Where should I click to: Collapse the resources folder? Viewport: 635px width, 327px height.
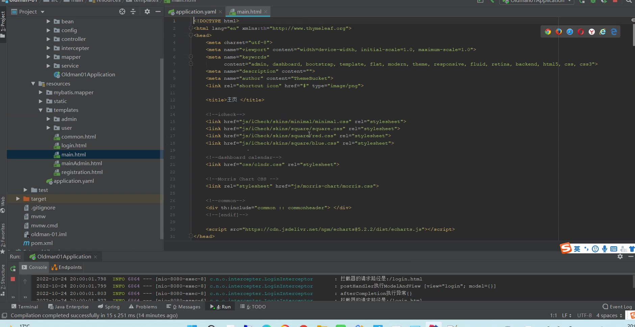(x=33, y=83)
